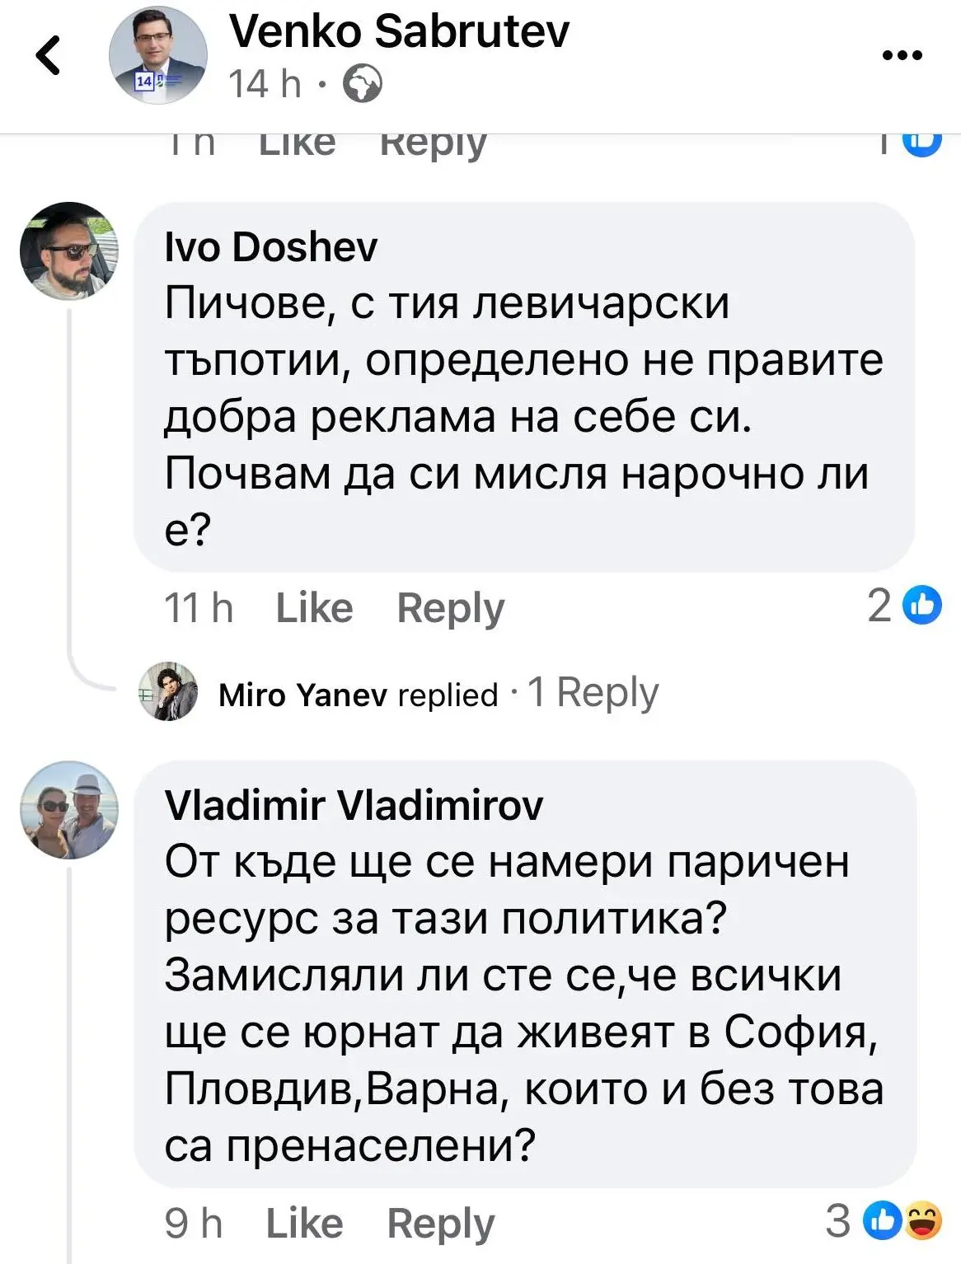Tap the laughing emoji reaction on Vladimir's comment
The width and height of the screenshot is (961, 1264).
pos(923,1221)
